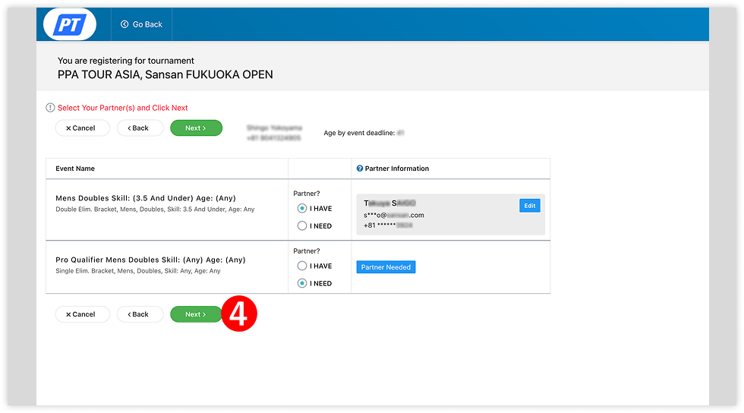Screen dimensions: 744x413
Task: Click the help icon next to Partner Information
Action: coord(359,169)
